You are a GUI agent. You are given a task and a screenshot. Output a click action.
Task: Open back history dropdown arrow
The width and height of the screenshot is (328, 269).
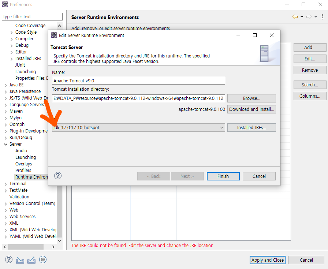302,17
